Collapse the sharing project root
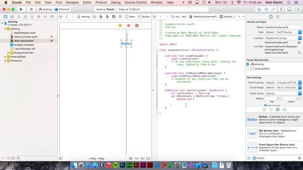This screenshot has height=170, width=303. 2,23
